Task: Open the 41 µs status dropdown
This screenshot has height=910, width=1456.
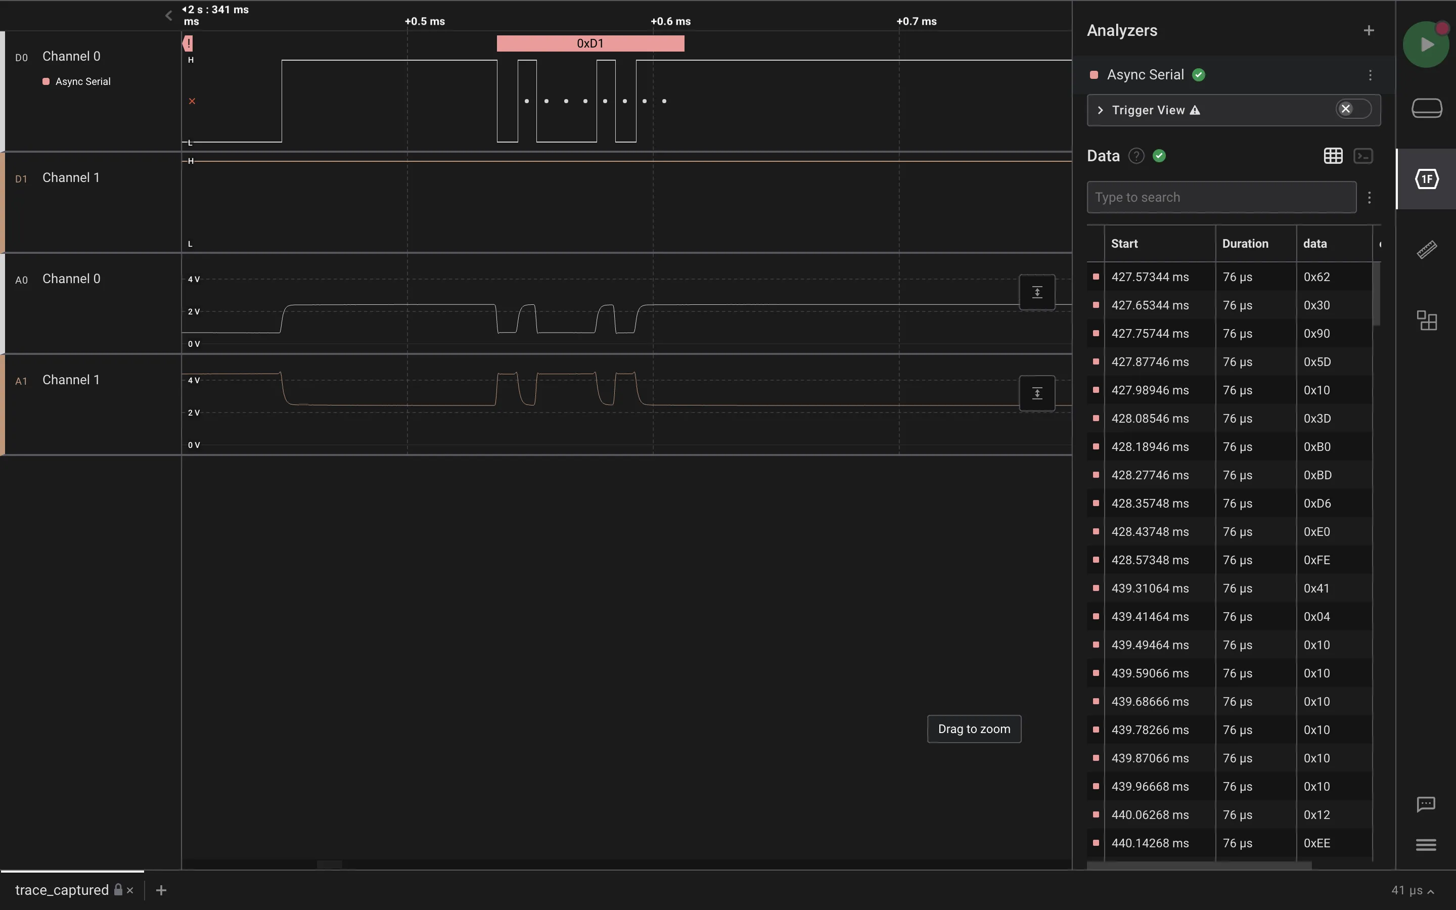Action: [1412, 890]
